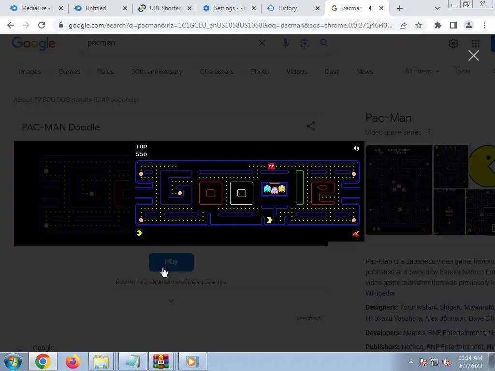Viewport: 495px width, 371px height.
Task: Open Firefox from the taskbar
Action: [x=73, y=361]
